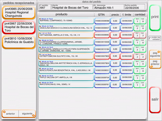
Task: Select order pn#3810 Policlínica de Guabito
Action: pos(19,42)
